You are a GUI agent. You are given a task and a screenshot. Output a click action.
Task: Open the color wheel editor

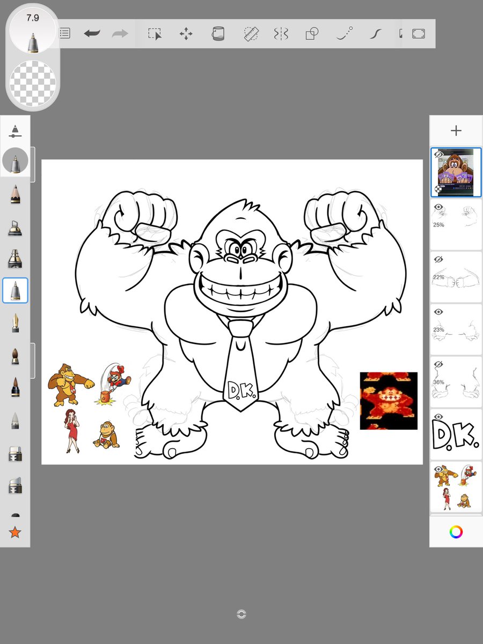[x=456, y=532]
